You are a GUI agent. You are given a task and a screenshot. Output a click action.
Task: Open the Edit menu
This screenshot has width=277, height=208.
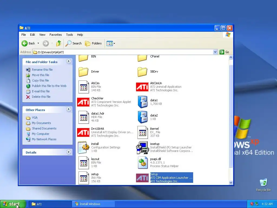pyautogui.click(x=32, y=35)
